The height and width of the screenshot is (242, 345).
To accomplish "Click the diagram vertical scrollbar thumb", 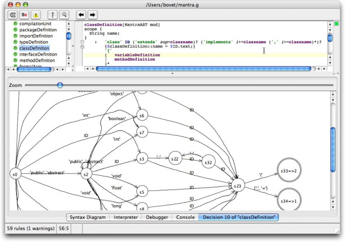I will pos(333,150).
